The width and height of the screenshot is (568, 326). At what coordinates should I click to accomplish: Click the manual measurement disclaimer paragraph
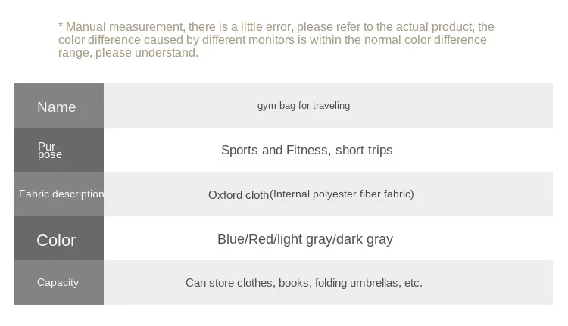276,40
